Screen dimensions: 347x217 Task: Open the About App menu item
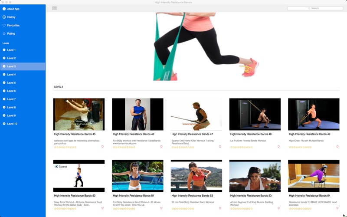13,9
